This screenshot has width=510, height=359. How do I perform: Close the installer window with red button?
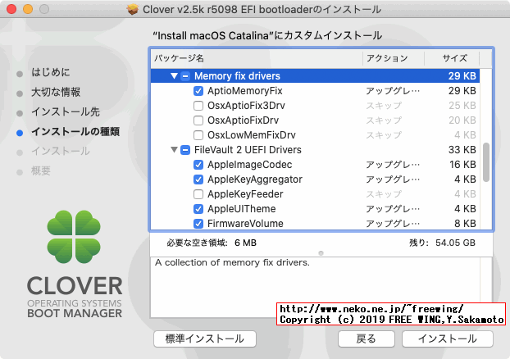pyautogui.click(x=11, y=9)
